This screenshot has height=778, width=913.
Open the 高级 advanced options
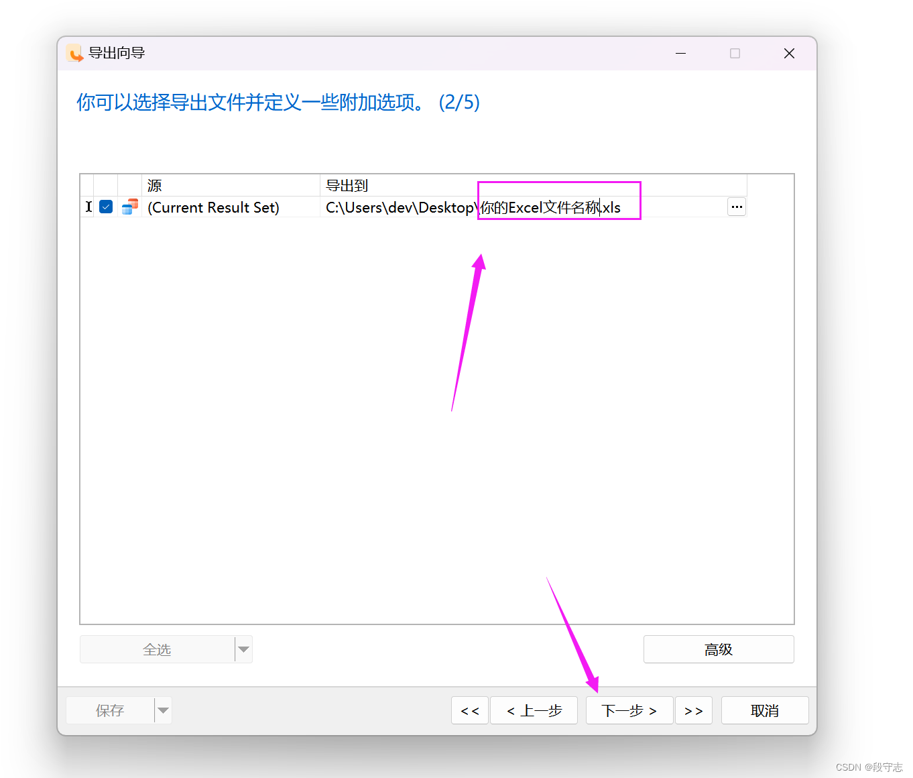click(719, 649)
